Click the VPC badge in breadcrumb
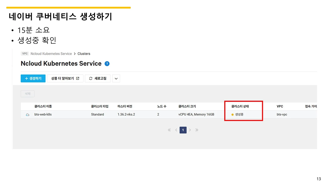 [x=25, y=54]
